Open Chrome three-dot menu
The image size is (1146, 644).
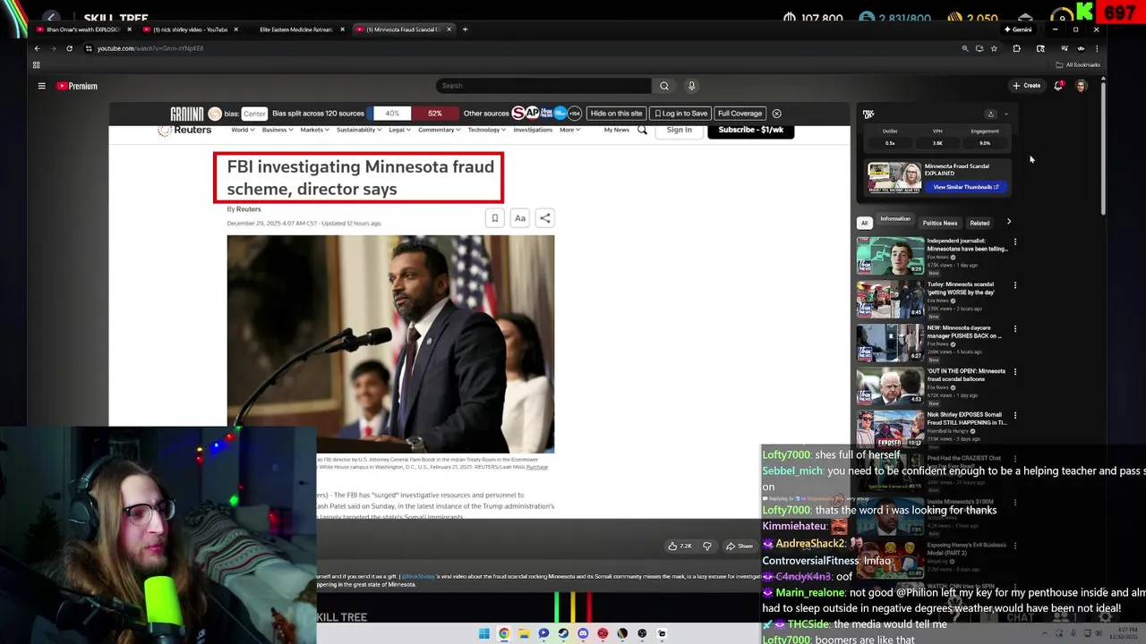tap(1097, 48)
